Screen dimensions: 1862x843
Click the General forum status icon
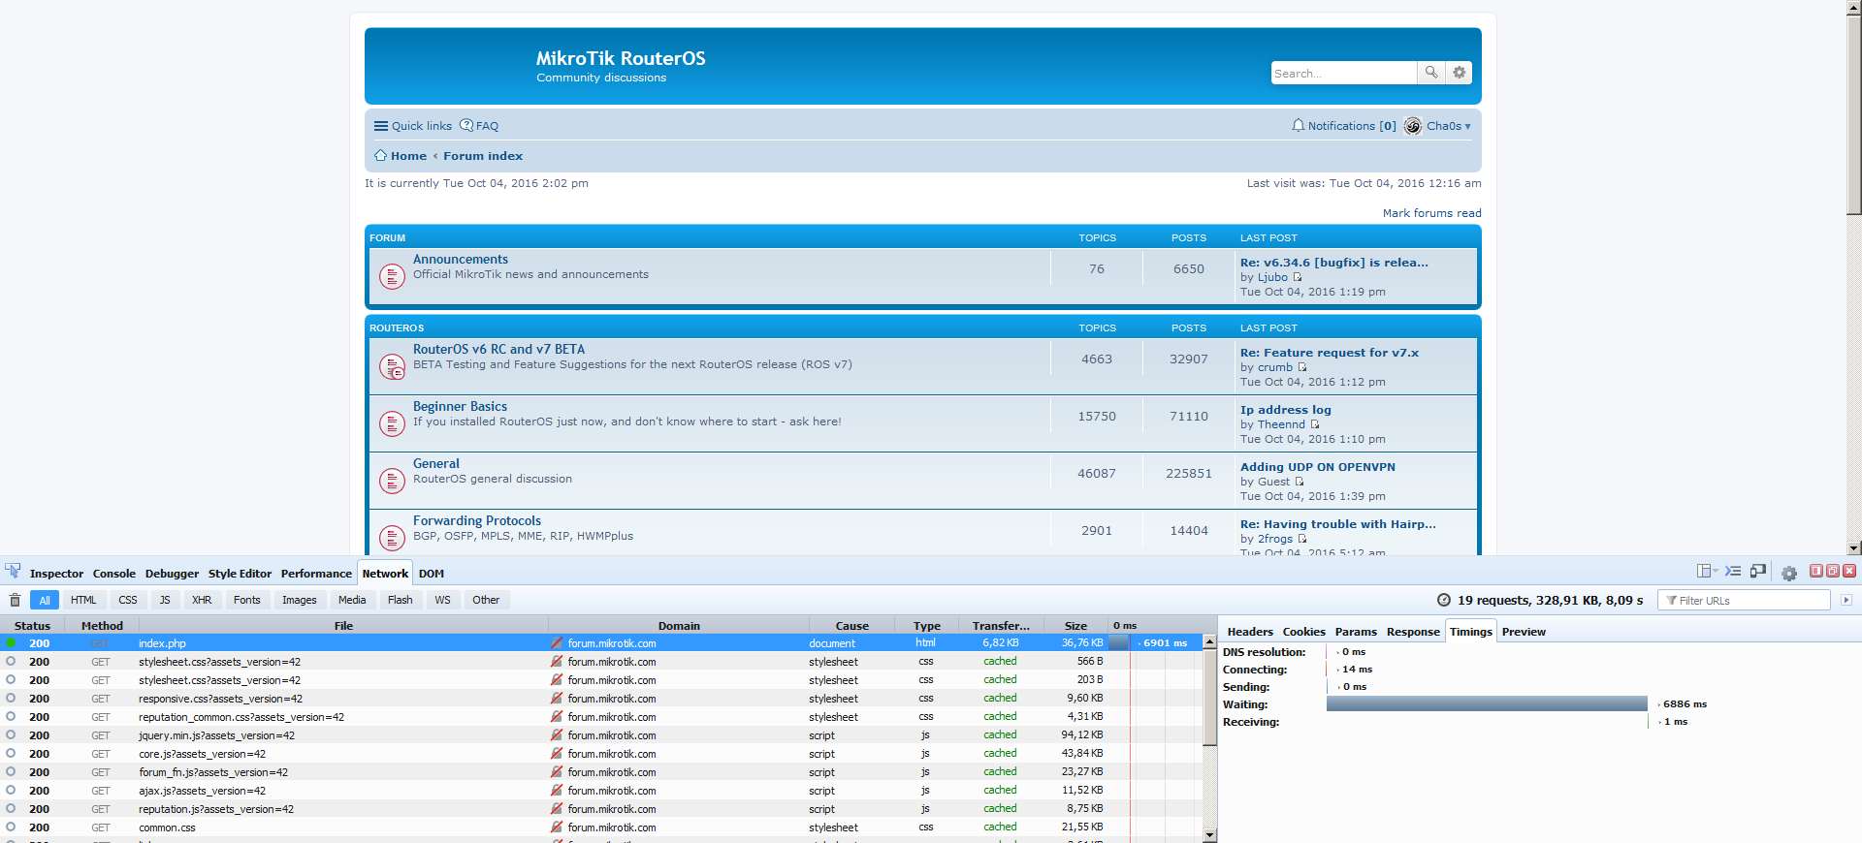point(392,482)
